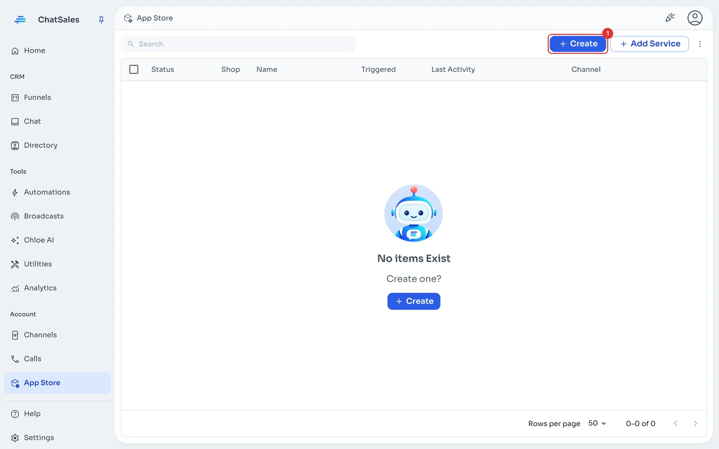Go to the Broadcasts menu label

[44, 216]
